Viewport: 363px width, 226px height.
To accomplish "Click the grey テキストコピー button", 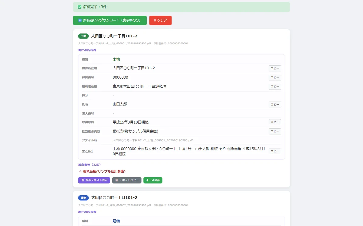I will (x=127, y=180).
